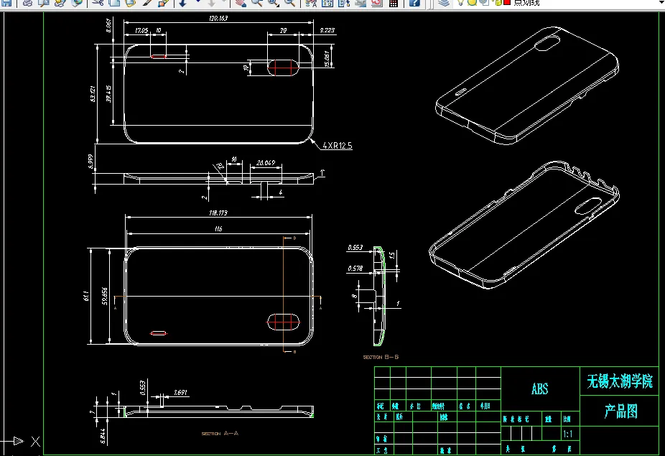Click the Save icon in the toolbar
The height and width of the screenshot is (456, 665).
(6, 3)
